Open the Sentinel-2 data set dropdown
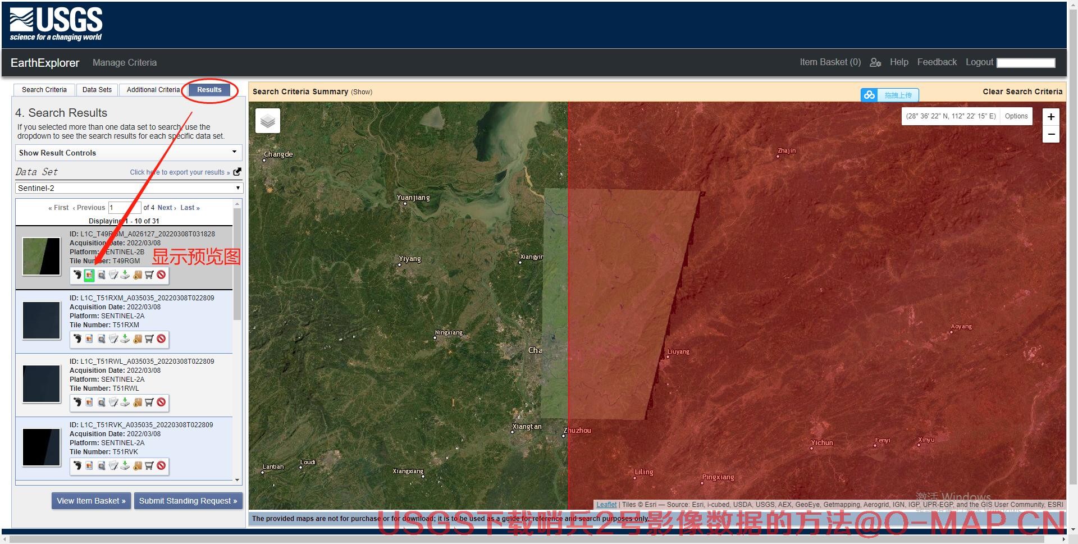This screenshot has height=544, width=1078. pos(129,188)
